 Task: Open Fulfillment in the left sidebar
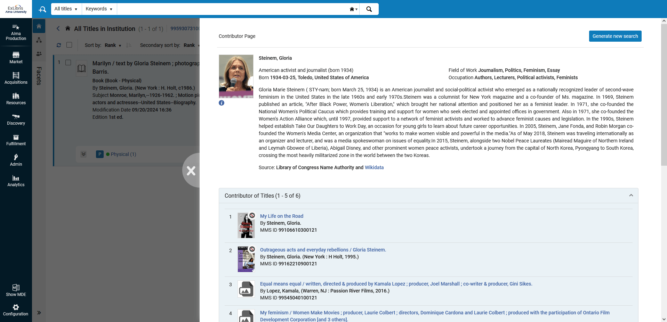(x=16, y=140)
